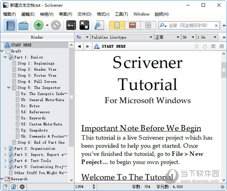227x191 pixels.
Task: Switch to Document/Scrivenings view mode
Action: tap(117, 25)
